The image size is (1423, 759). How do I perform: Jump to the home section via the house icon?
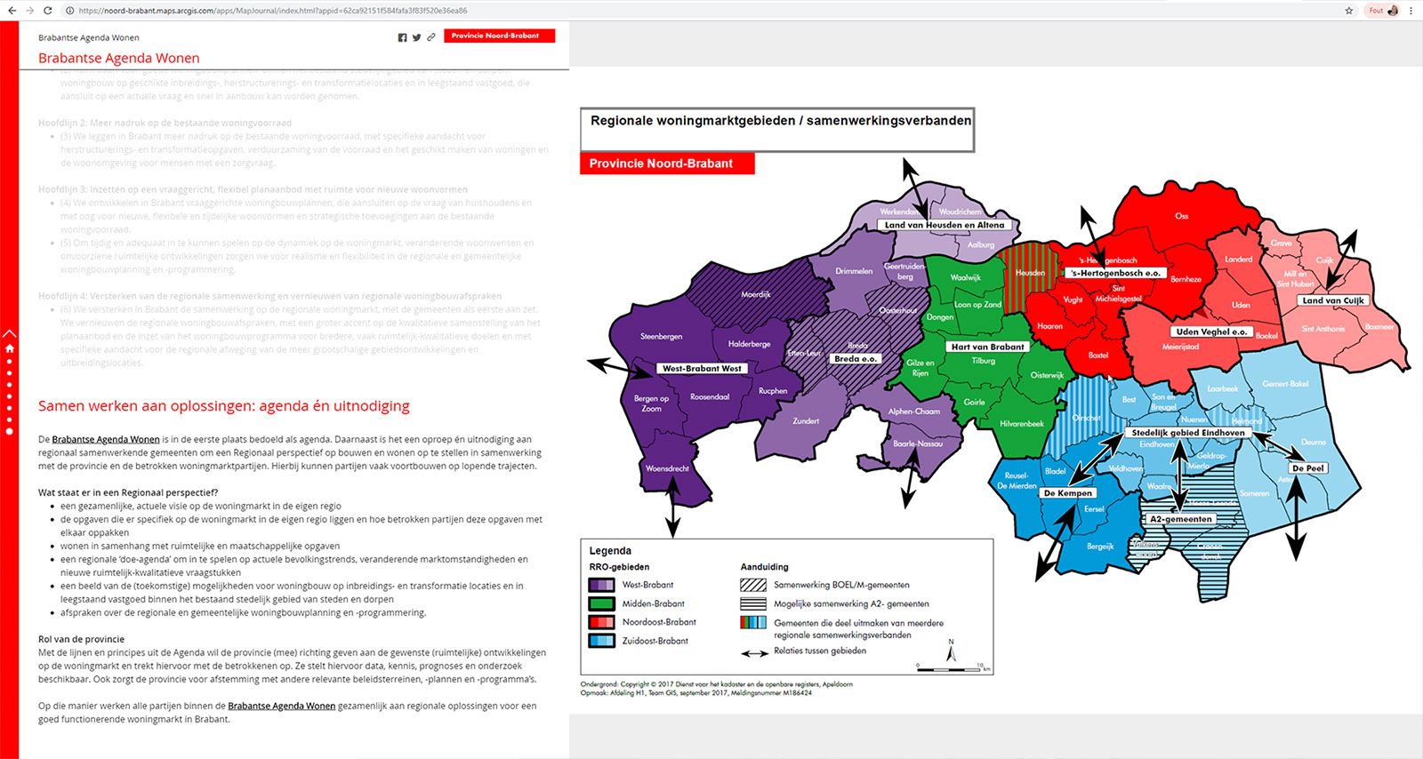(10, 348)
